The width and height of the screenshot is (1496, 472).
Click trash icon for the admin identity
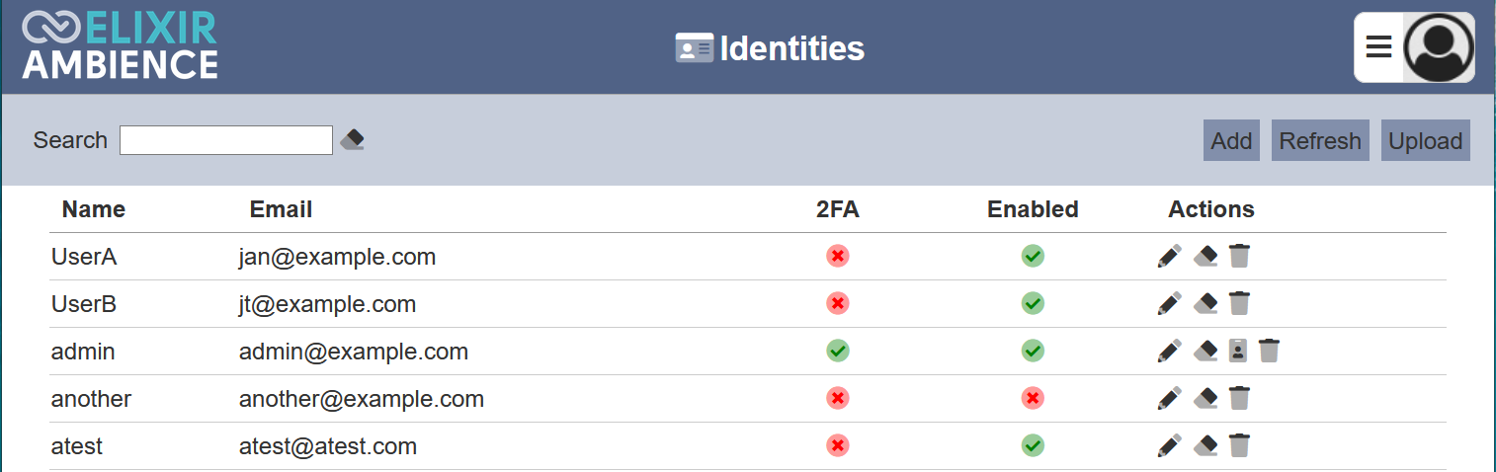(x=1270, y=351)
